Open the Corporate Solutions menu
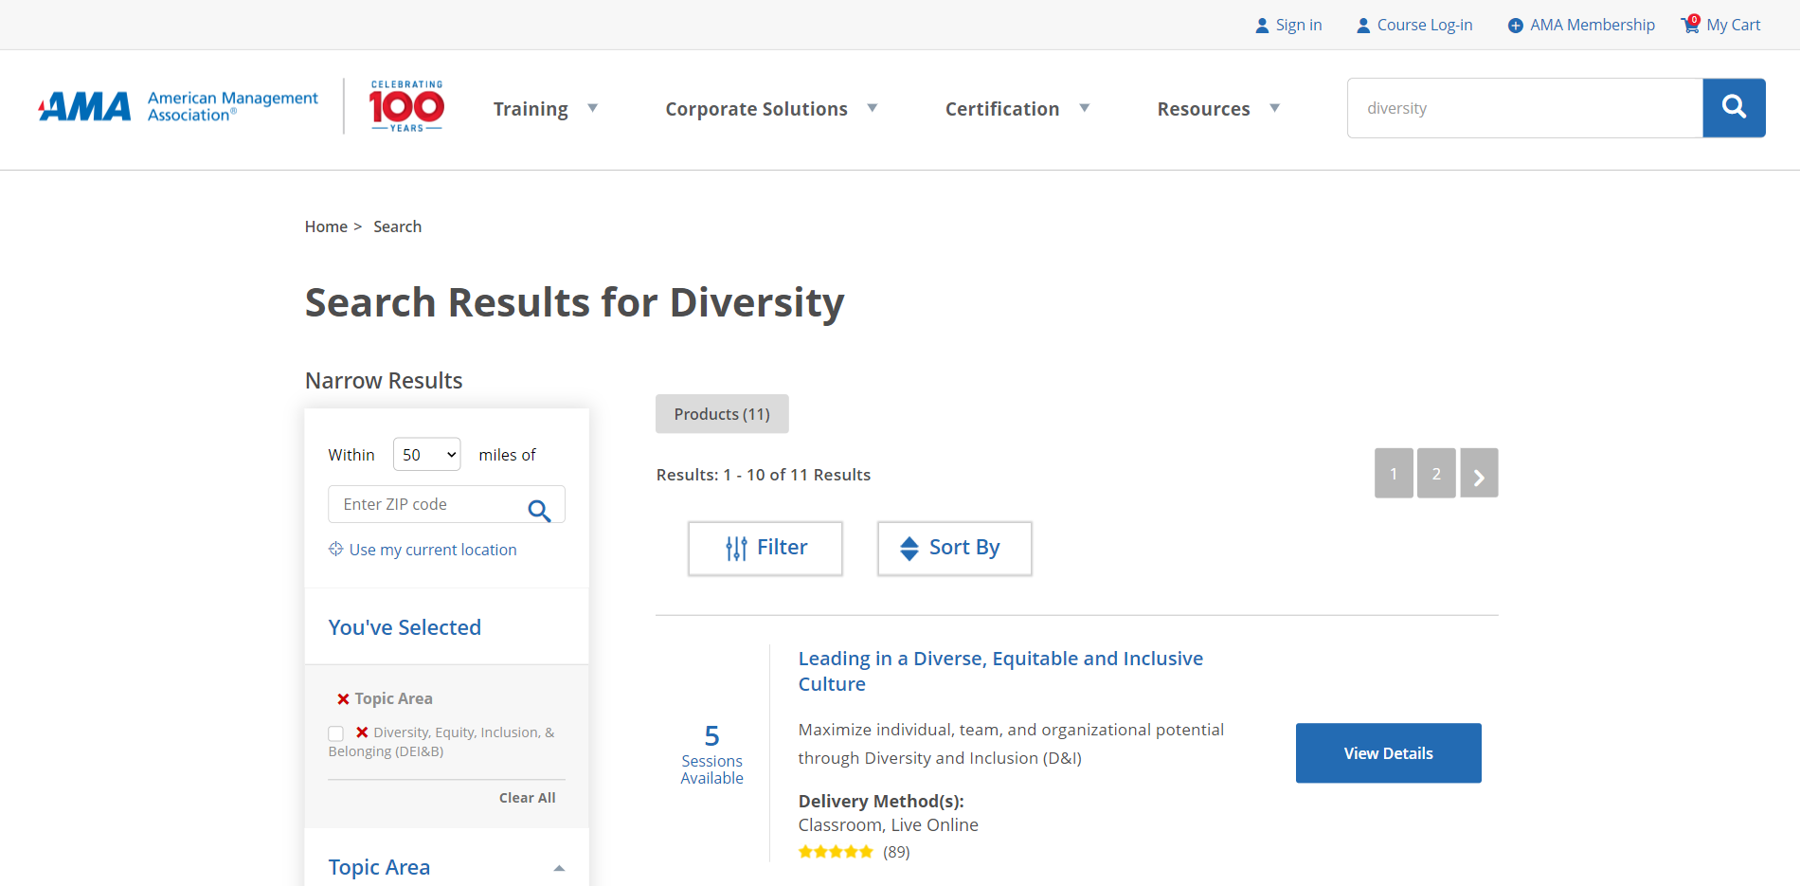Viewport: 1800px width, 886px height. 756,109
